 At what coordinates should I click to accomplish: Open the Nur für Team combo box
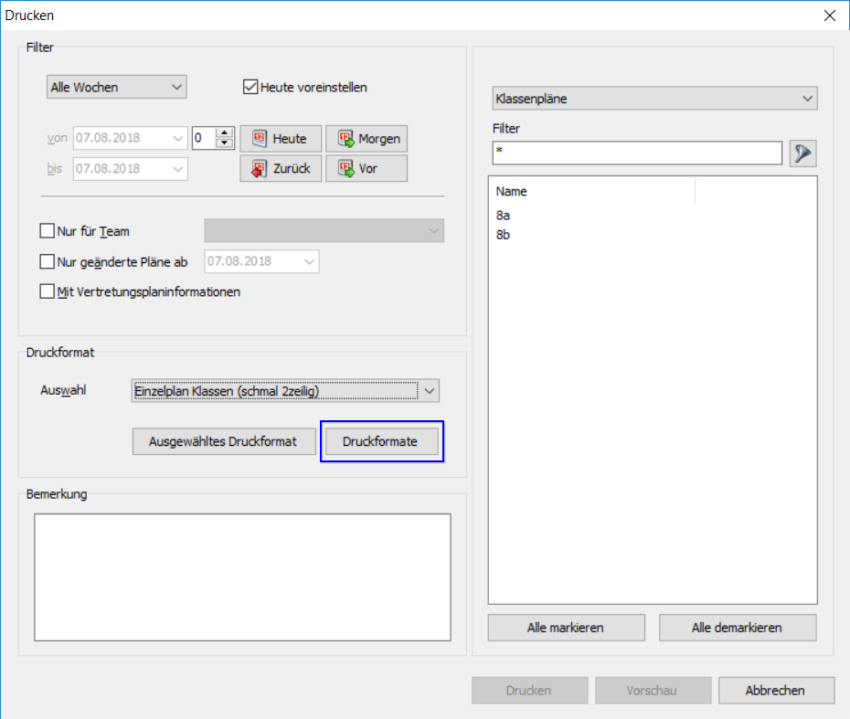pos(324,231)
